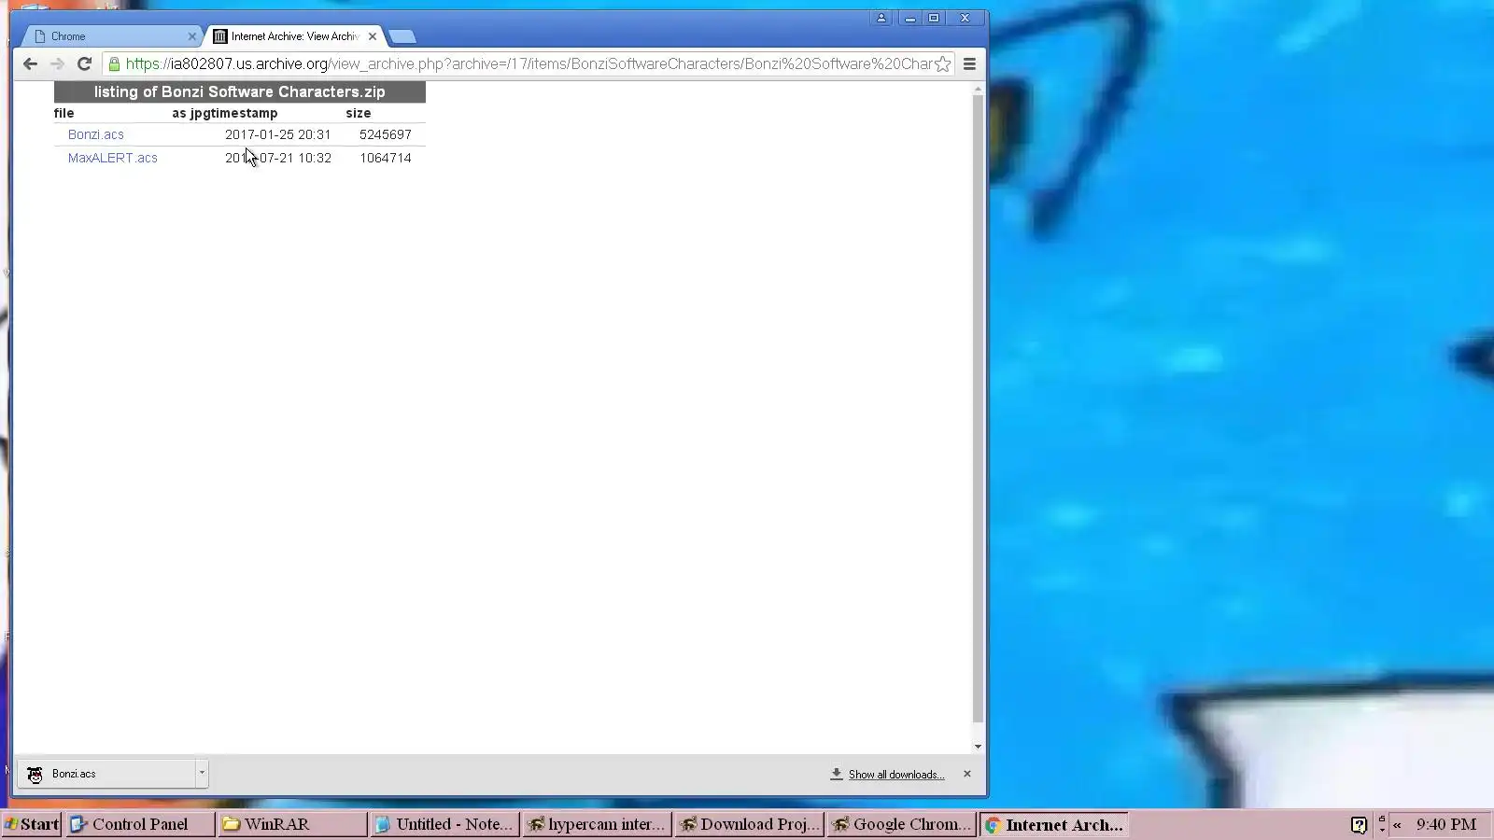Click the 'size' column header
Viewport: 1494px width, 840px height.
pyautogui.click(x=358, y=113)
